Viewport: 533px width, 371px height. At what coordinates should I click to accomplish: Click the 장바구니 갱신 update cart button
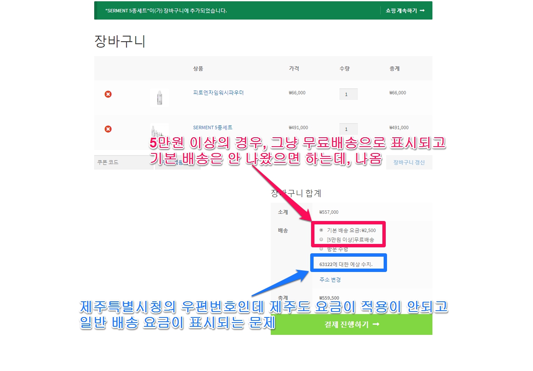(x=409, y=162)
